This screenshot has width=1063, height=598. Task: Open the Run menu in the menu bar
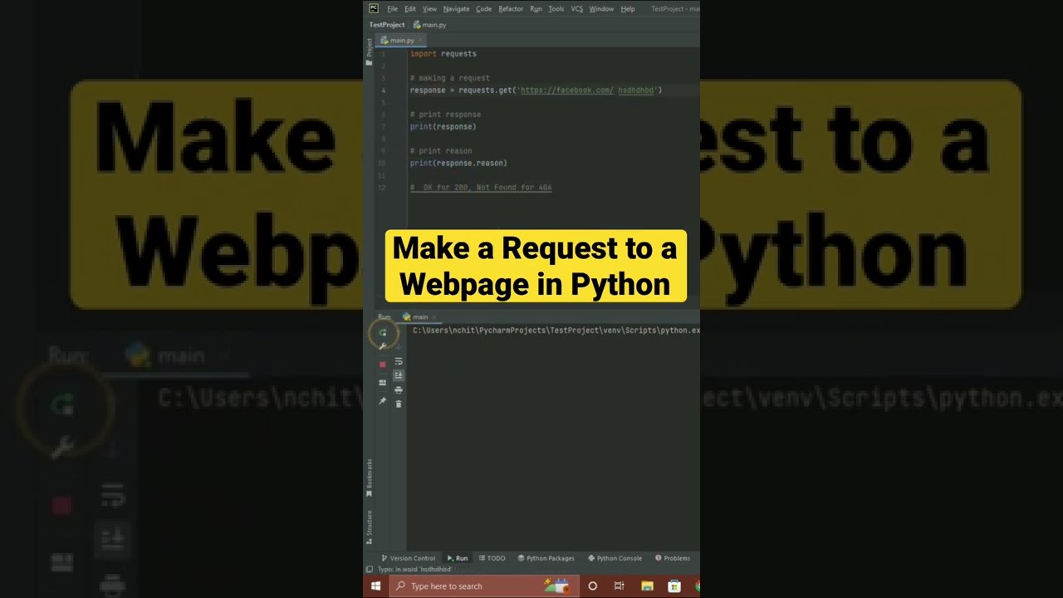pyautogui.click(x=536, y=8)
